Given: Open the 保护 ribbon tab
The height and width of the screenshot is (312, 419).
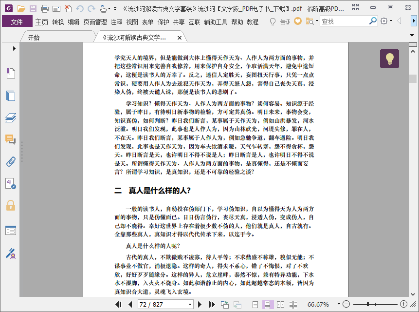Looking at the screenshot, I should (x=163, y=21).
